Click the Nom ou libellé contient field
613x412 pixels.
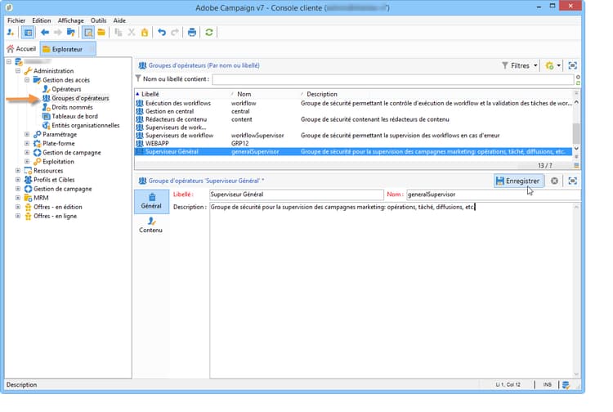click(x=393, y=79)
